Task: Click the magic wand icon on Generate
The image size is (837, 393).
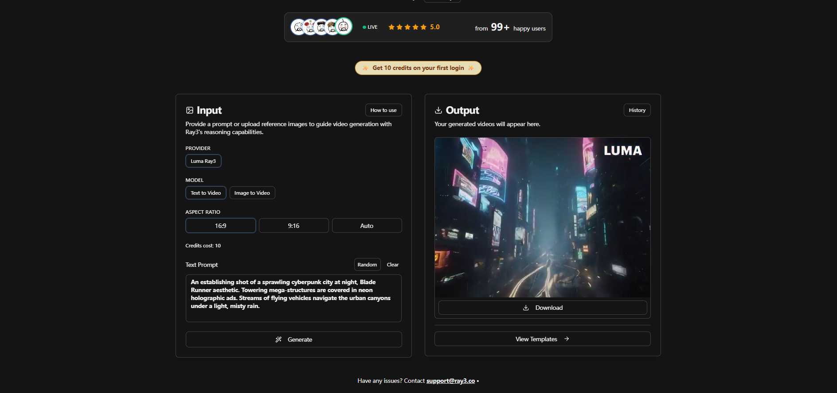Action: click(278, 339)
